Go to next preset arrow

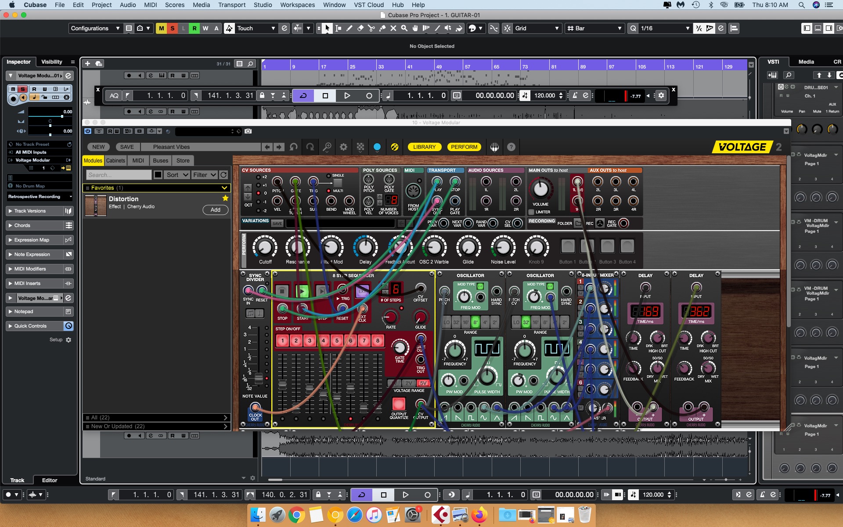[279, 147]
